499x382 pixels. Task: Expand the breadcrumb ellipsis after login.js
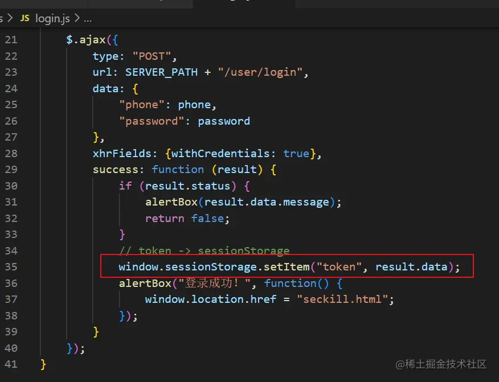88,19
